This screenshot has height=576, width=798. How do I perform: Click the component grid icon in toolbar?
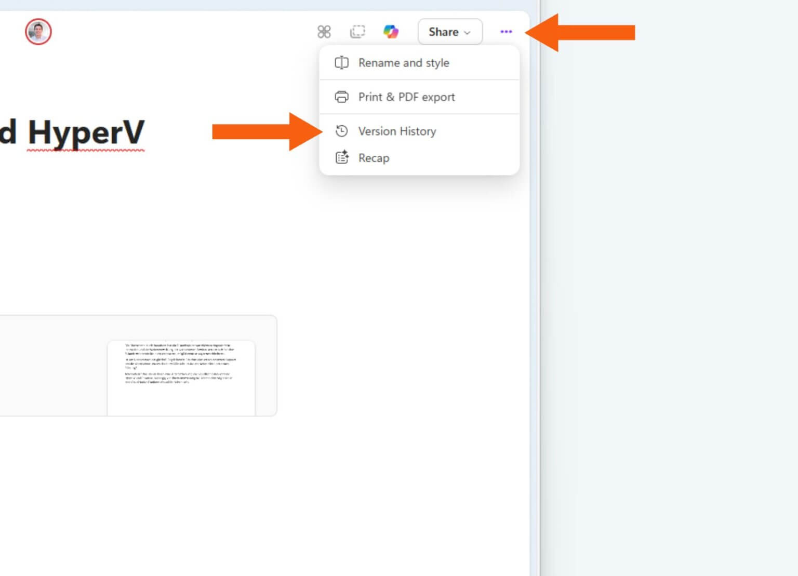tap(324, 31)
